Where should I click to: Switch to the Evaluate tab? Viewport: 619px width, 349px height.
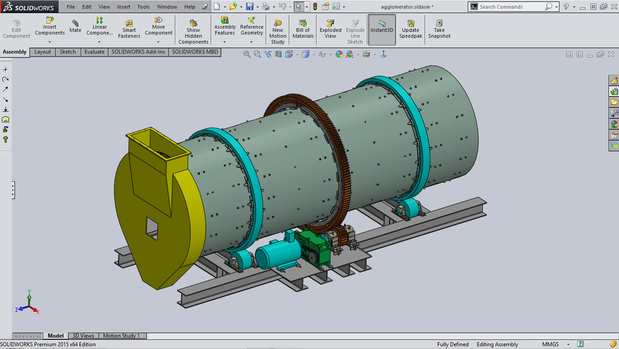94,52
